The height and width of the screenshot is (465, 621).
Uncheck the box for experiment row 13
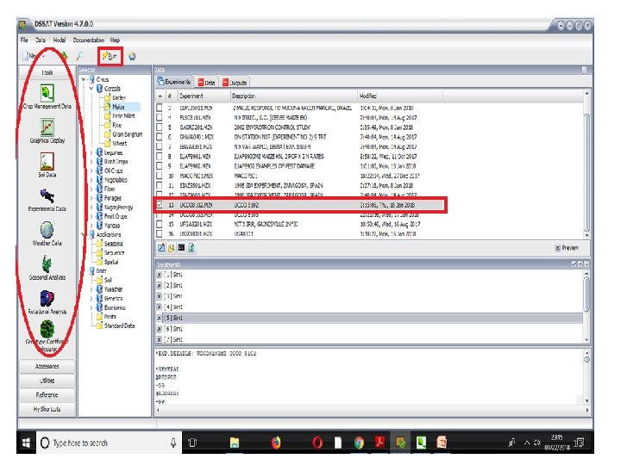click(160, 205)
